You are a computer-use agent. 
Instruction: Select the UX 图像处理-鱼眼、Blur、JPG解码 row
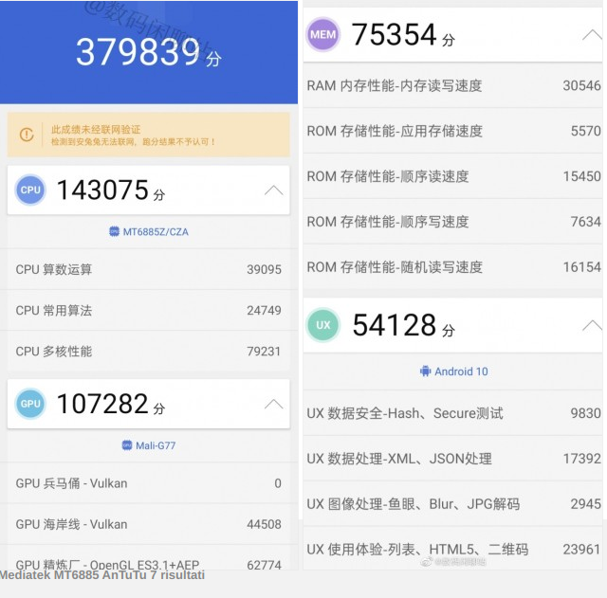(x=453, y=504)
